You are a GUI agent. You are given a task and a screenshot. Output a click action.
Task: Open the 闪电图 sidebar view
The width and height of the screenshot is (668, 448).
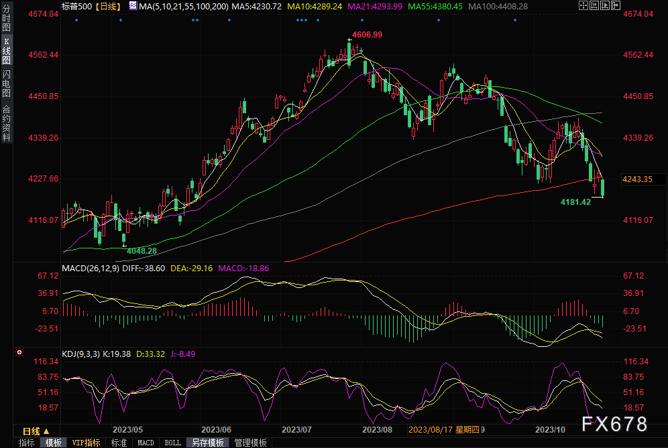click(x=6, y=86)
